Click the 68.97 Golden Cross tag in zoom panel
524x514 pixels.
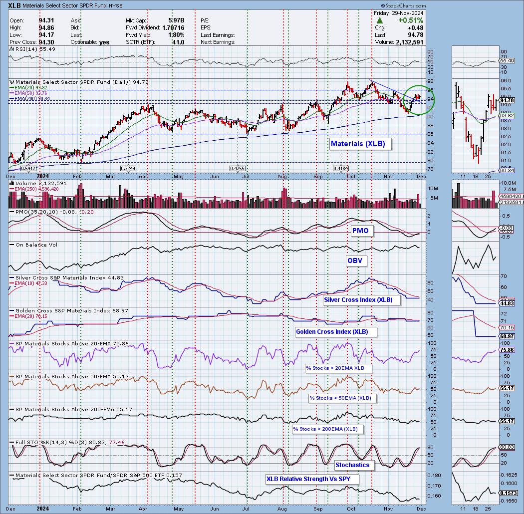pos(508,336)
